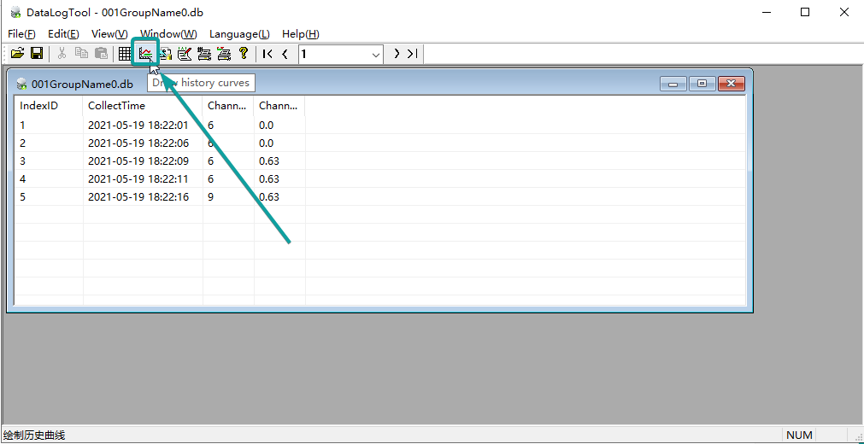Click the table grid view icon

coord(125,54)
